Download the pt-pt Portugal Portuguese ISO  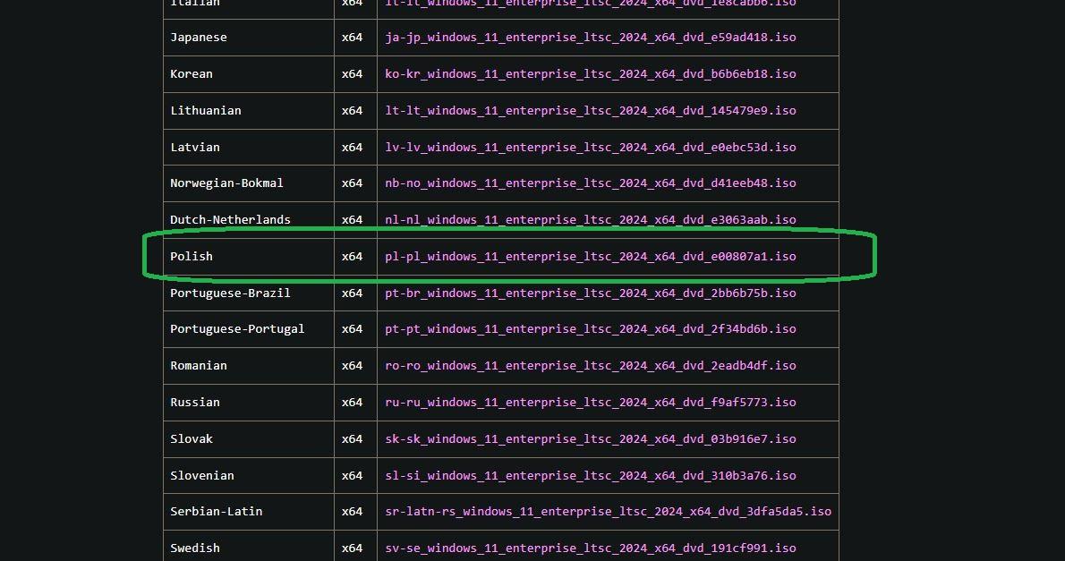click(591, 329)
